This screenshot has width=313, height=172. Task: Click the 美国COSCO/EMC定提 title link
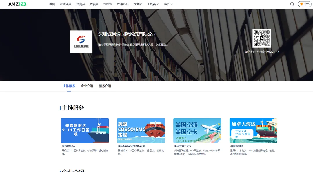[132, 146]
